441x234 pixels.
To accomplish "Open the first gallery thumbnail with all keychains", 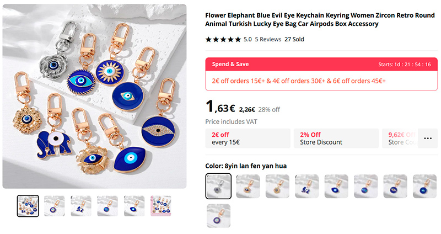I will click(28, 206).
